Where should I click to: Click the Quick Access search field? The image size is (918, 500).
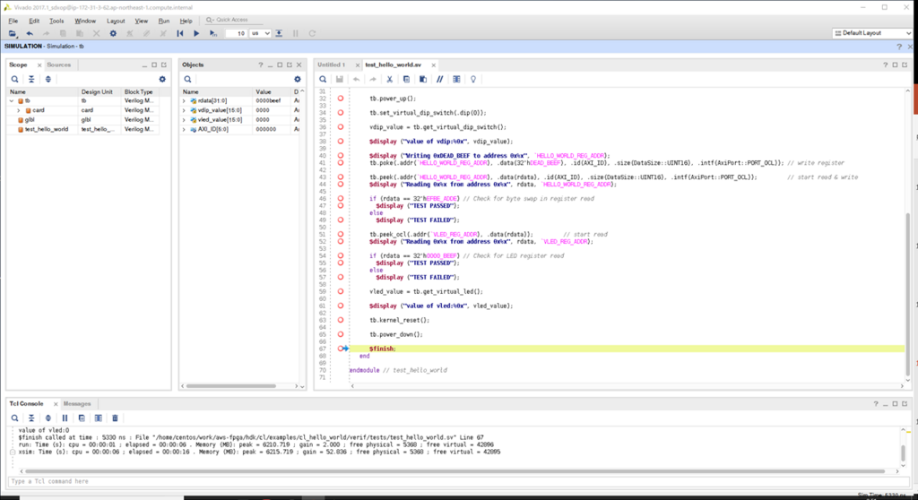point(232,20)
